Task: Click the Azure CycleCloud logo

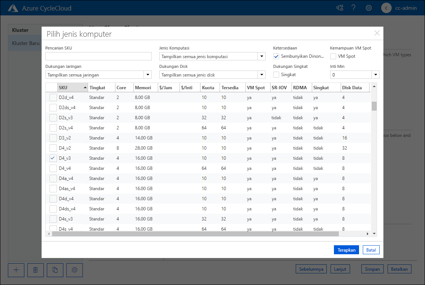Action: point(13,7)
